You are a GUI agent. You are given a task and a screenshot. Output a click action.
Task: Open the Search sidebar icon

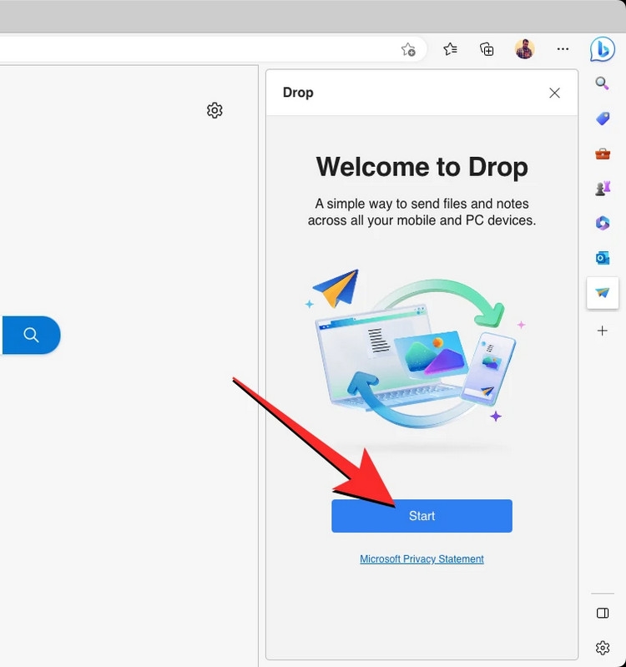tap(602, 83)
